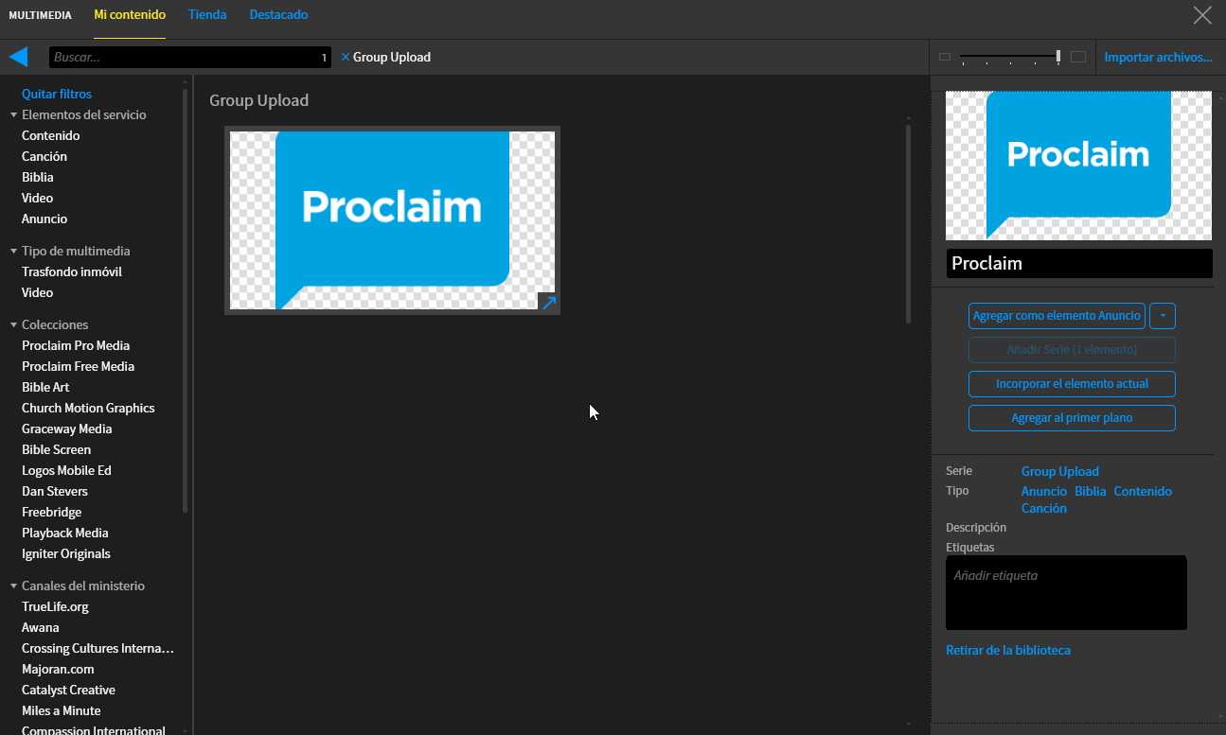Filter by Anuncio in sidebar
This screenshot has width=1226, height=735.
pyautogui.click(x=44, y=219)
